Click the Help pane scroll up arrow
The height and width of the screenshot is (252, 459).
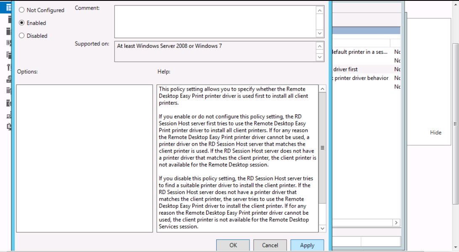[x=322, y=89]
